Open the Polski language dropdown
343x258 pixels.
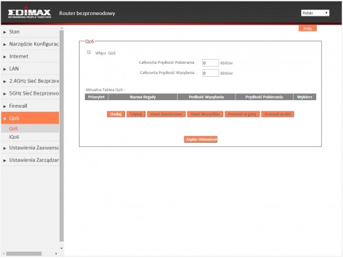tap(315, 13)
